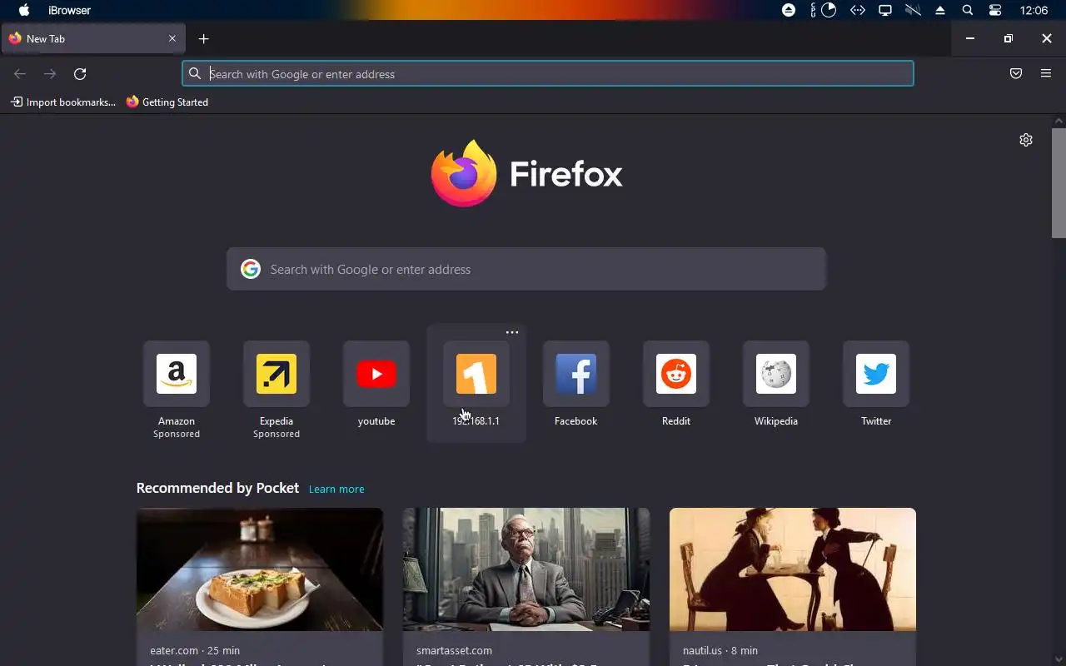This screenshot has height=666, width=1066.
Task: Open the youtube shortcut tile
Action: pos(376,385)
